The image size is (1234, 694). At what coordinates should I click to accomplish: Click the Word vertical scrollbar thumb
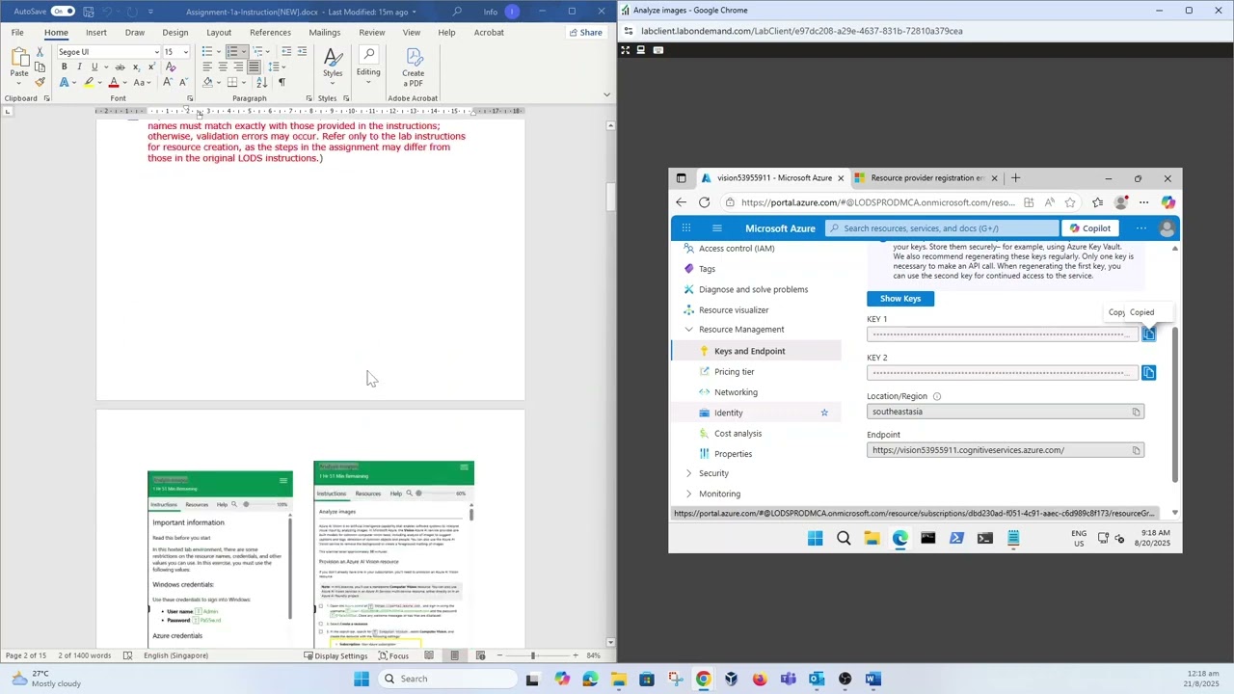pos(610,198)
